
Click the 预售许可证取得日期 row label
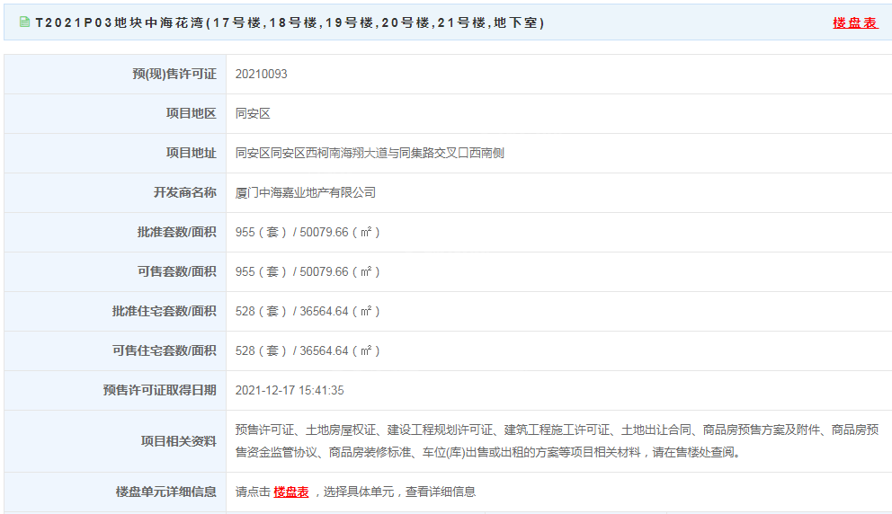159,390
